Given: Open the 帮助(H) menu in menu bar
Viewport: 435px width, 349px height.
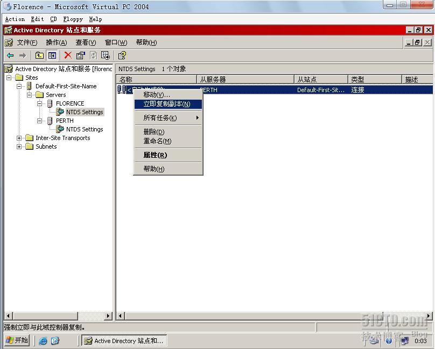Looking at the screenshot, I should (x=146, y=43).
